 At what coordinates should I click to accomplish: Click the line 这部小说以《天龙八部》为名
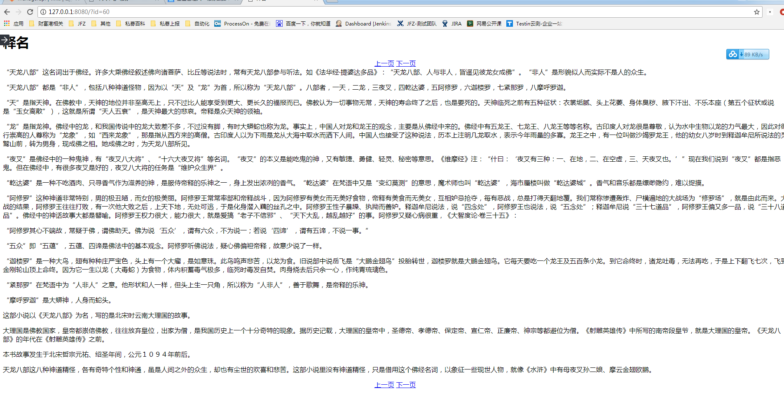click(99, 316)
